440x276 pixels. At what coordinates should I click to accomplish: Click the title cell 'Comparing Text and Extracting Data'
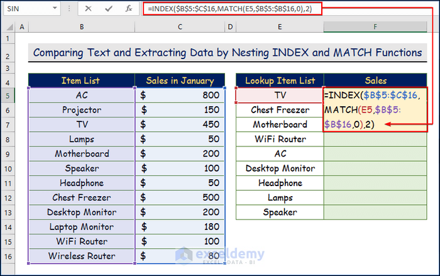228,53
